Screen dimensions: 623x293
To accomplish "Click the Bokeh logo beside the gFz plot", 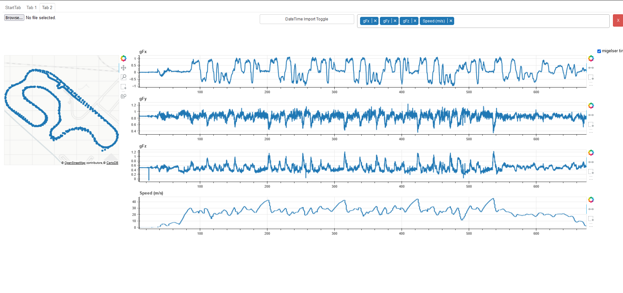I will coord(591,153).
